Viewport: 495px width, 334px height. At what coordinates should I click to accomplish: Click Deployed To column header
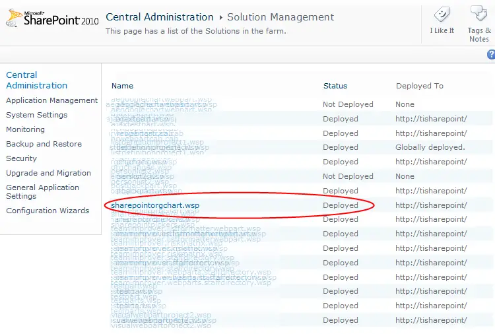coord(420,86)
